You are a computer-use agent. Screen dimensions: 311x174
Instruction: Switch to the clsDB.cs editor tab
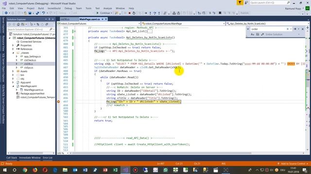click(65, 19)
